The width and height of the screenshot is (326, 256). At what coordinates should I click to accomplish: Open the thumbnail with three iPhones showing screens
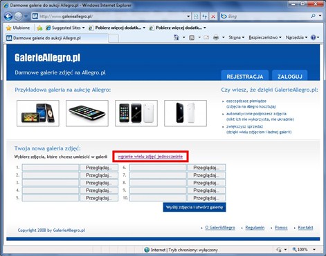(x=38, y=113)
